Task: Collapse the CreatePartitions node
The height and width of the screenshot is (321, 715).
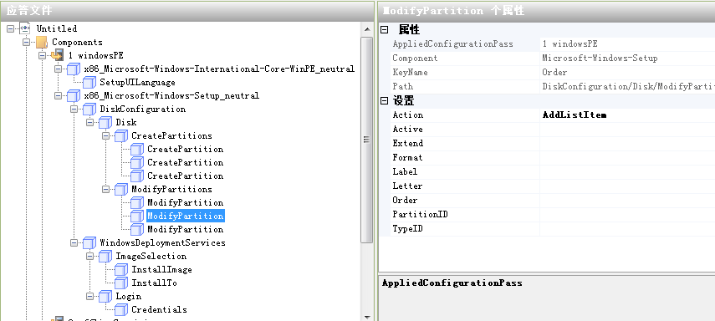Action: (x=106, y=136)
